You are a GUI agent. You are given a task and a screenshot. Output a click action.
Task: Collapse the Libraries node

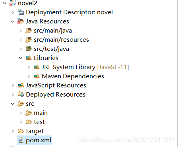21,58
